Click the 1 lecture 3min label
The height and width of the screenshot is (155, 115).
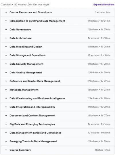(x=103, y=150)
